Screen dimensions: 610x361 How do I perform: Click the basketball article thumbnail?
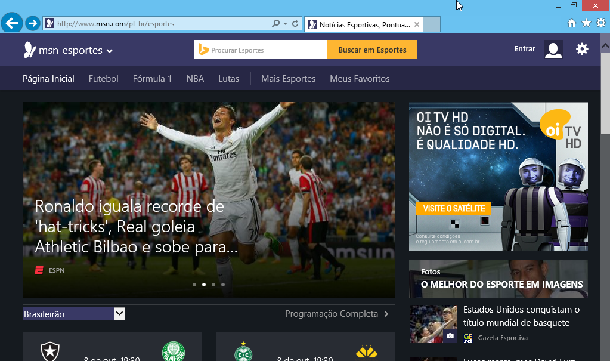(433, 324)
